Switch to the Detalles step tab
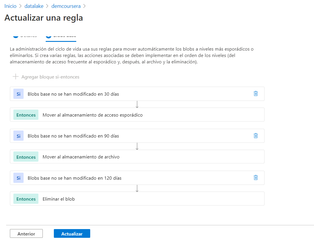Screen dimensions: 314x241 25,36
